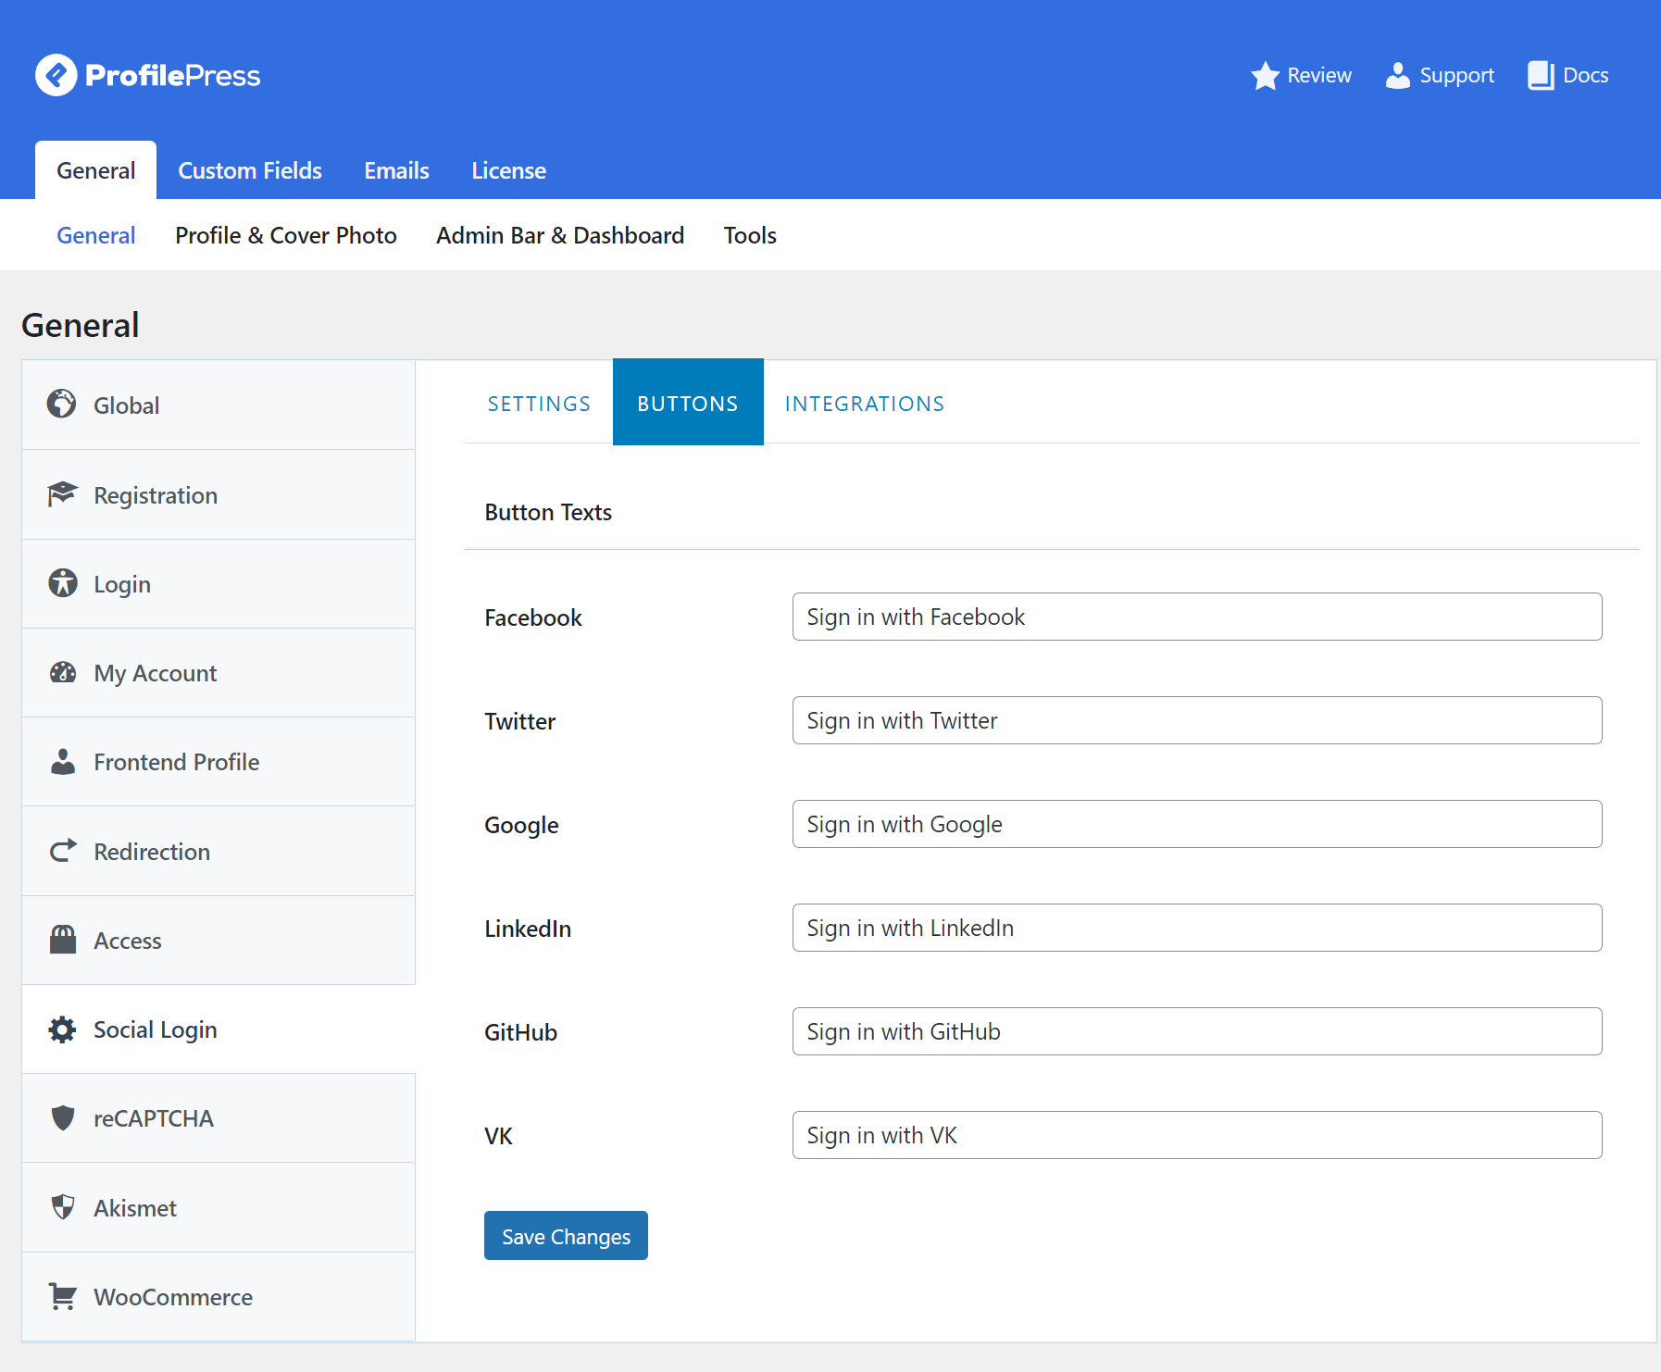
Task: Open the General top tab
Action: pos(95,170)
